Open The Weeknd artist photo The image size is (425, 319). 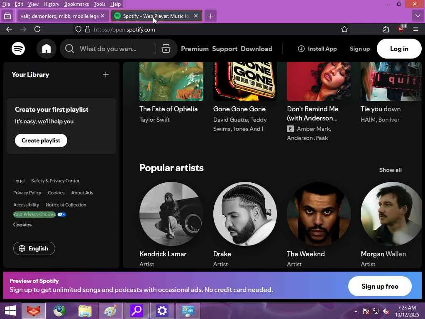[319, 214]
